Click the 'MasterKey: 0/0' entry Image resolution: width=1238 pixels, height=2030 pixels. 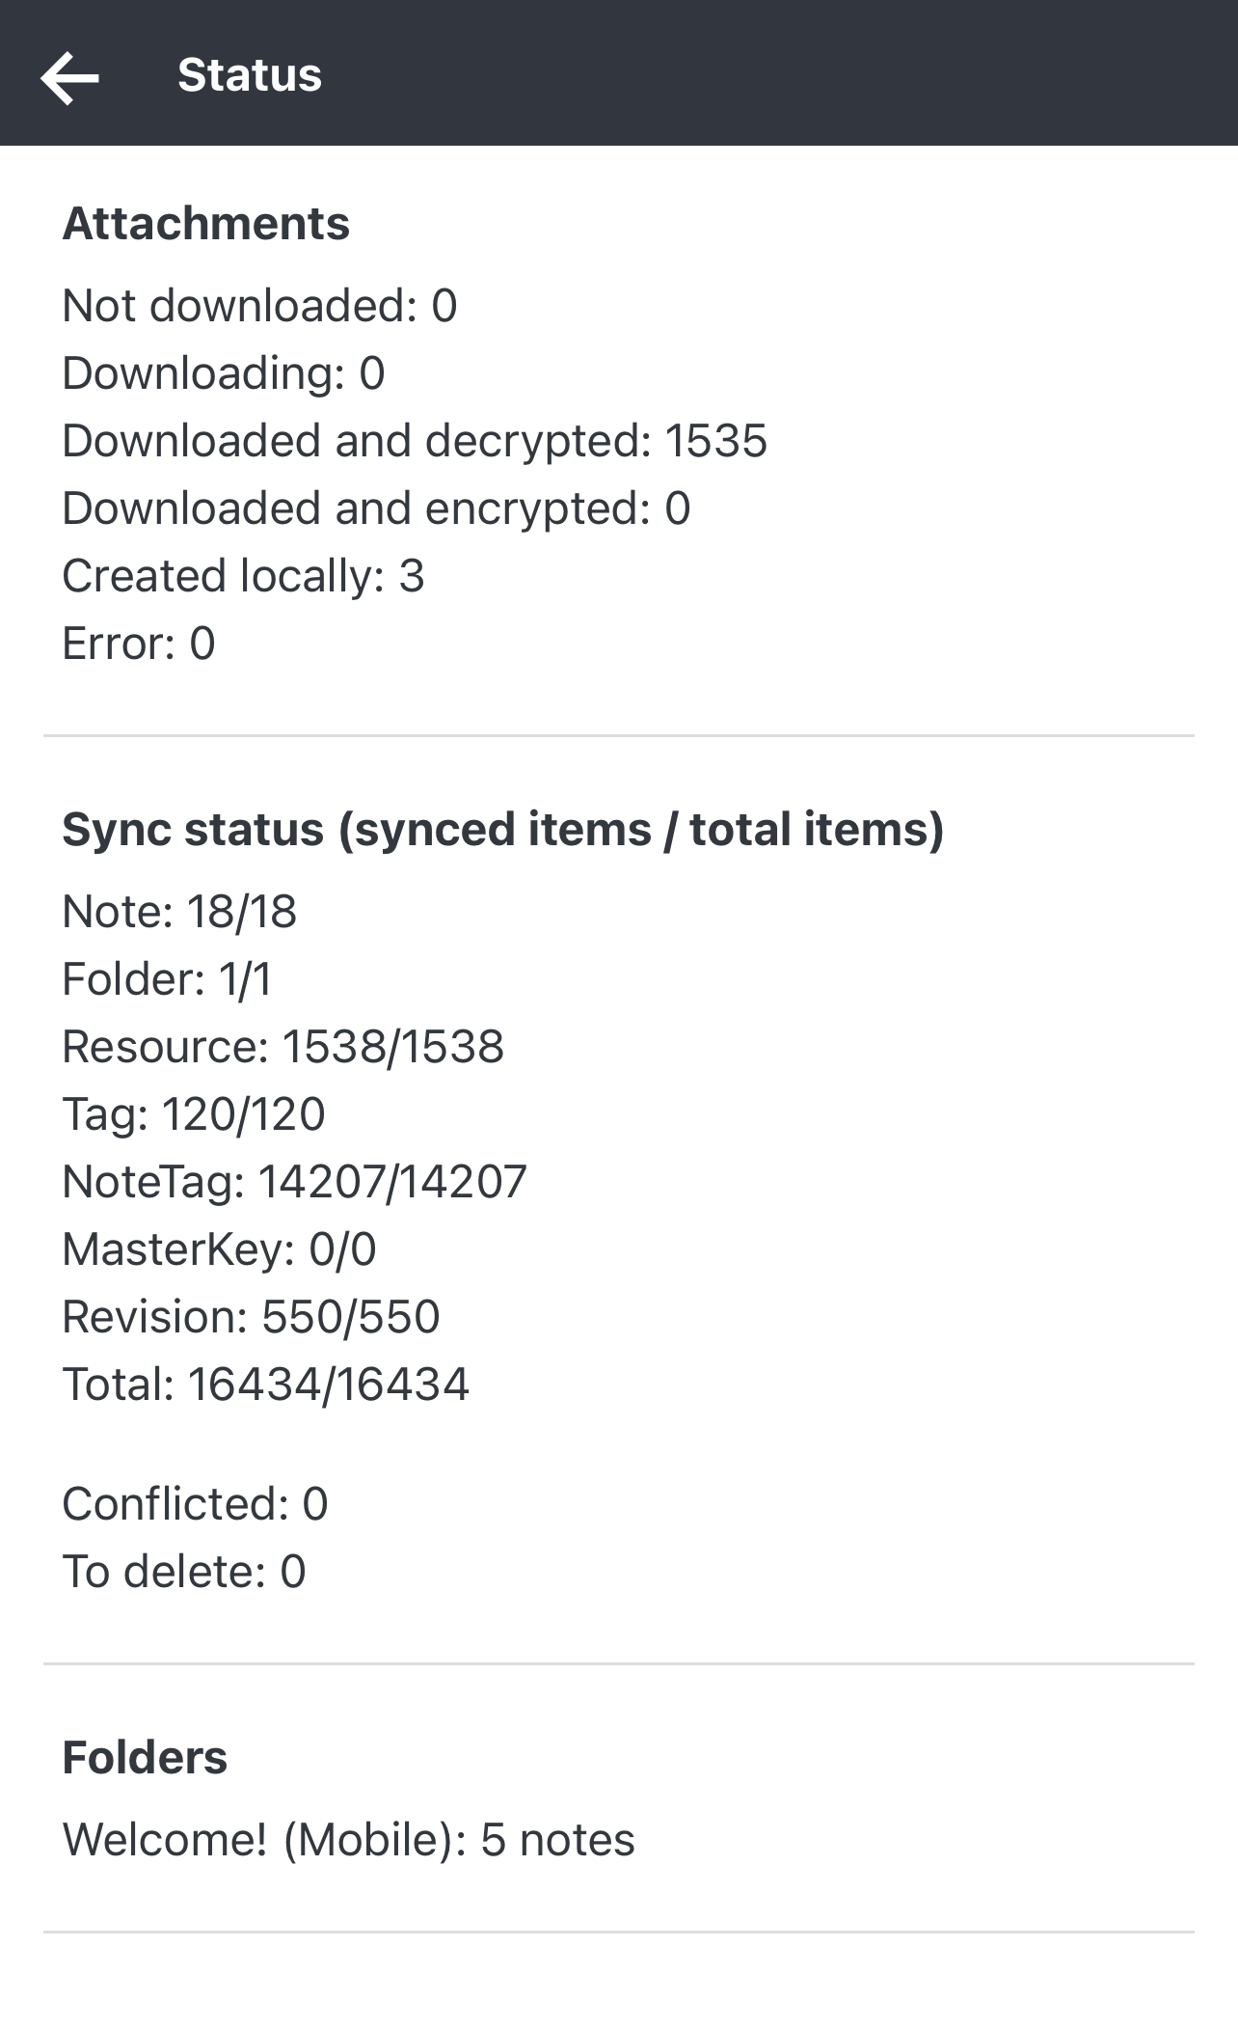point(220,1249)
